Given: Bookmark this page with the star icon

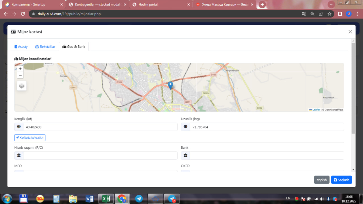Looking at the screenshot, I should [329, 14].
